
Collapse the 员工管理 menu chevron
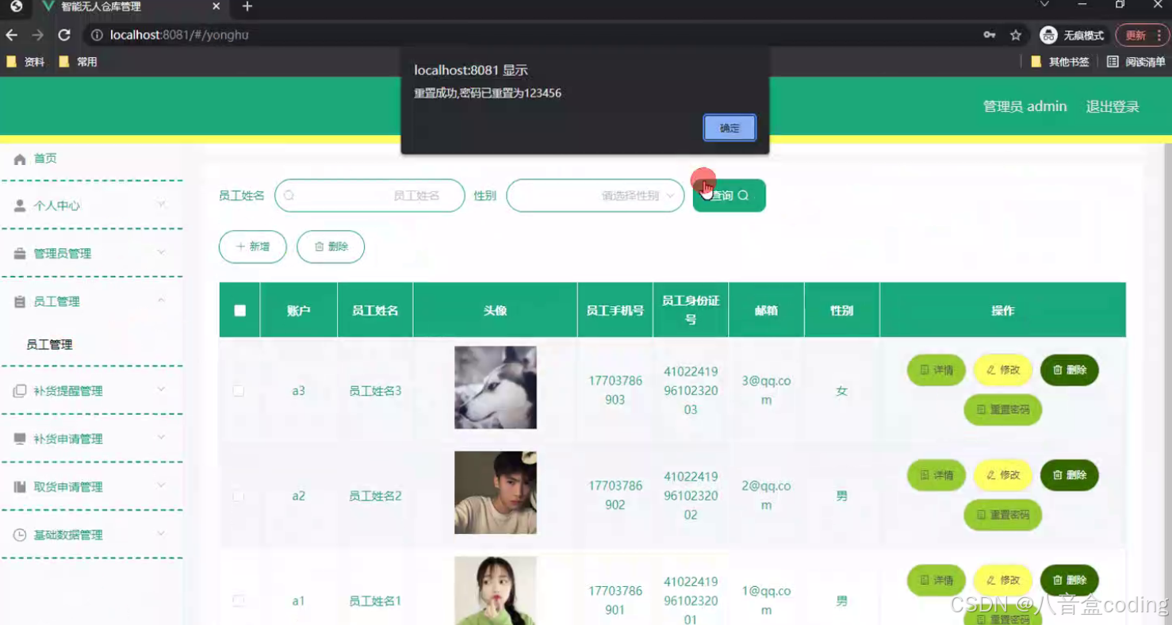tap(161, 301)
